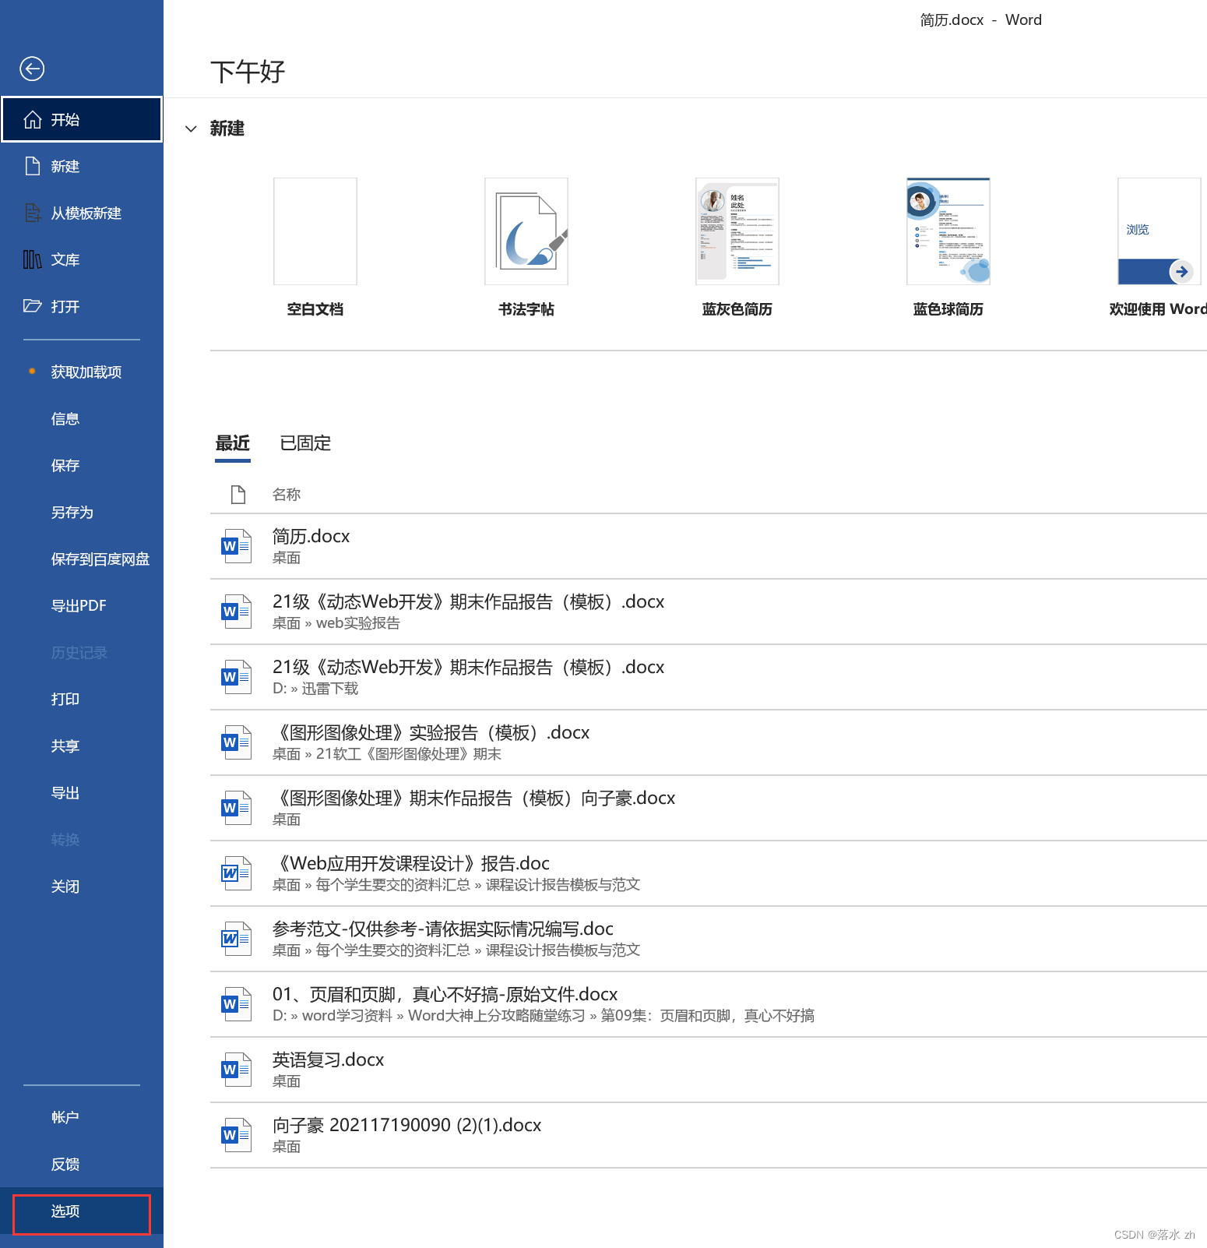Click 关闭 in the sidebar
This screenshot has height=1248, width=1207.
click(82, 886)
